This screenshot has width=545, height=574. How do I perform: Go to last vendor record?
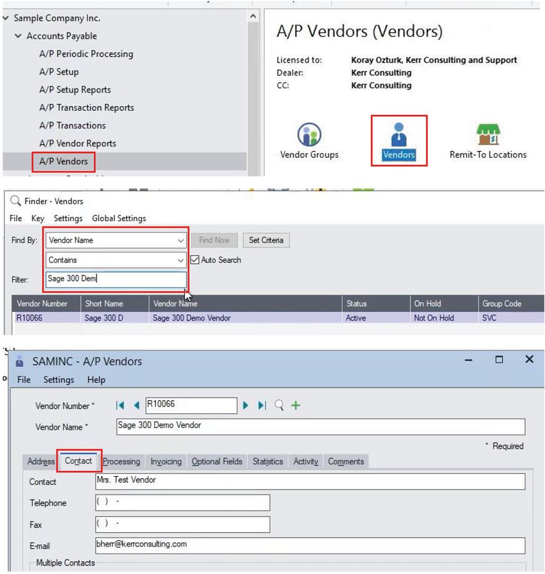(x=262, y=405)
